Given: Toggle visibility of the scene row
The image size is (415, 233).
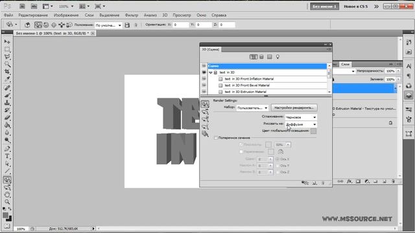Looking at the screenshot, I should (x=204, y=66).
